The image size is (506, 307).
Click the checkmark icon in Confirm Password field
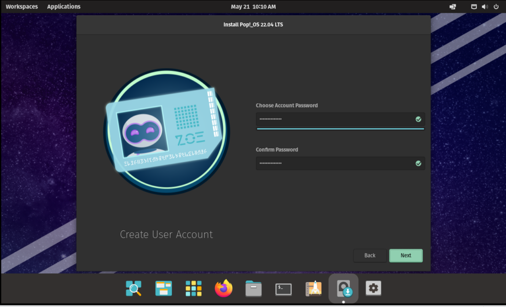pyautogui.click(x=418, y=163)
